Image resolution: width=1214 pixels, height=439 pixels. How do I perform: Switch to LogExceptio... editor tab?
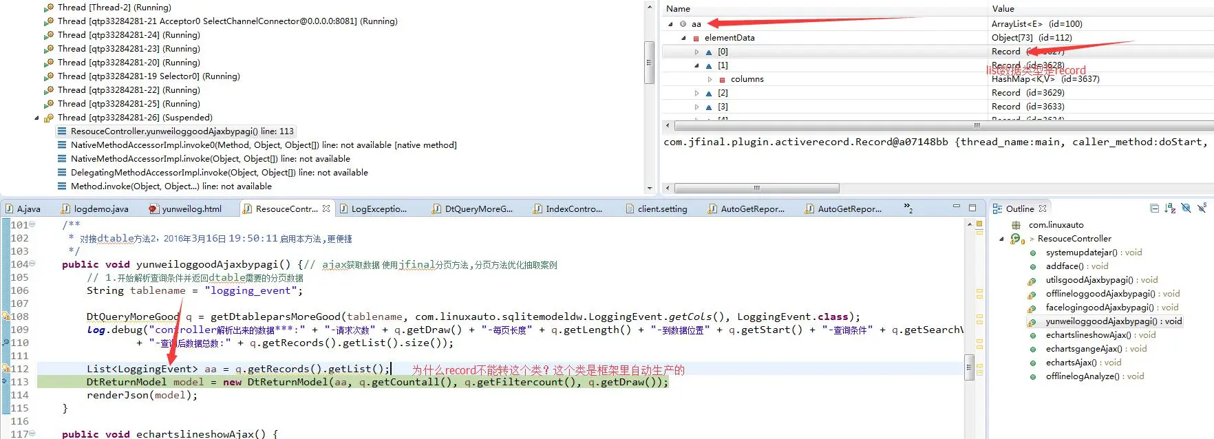(372, 208)
